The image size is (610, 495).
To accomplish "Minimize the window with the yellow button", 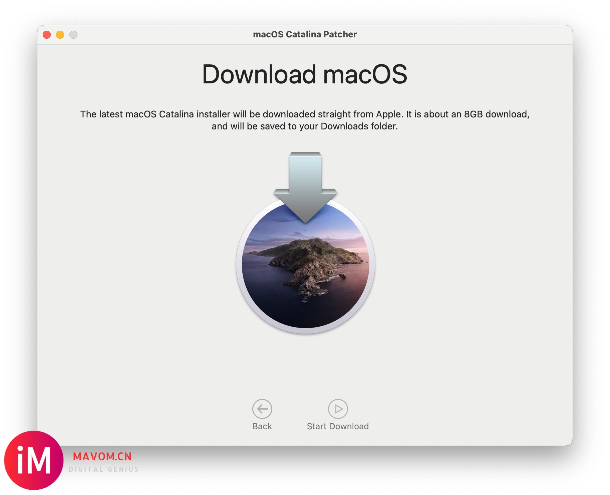I will (x=60, y=35).
